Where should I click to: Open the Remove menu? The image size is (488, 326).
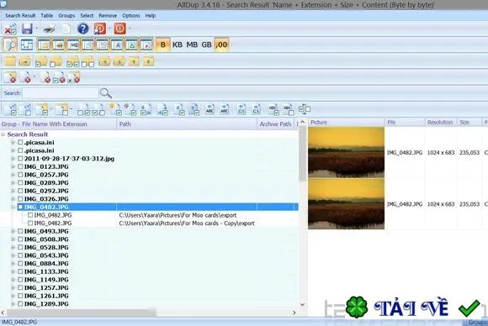pyautogui.click(x=108, y=15)
